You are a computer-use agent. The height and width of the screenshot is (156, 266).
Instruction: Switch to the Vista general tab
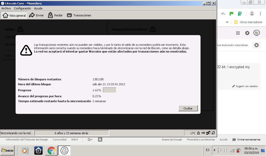[14, 15]
